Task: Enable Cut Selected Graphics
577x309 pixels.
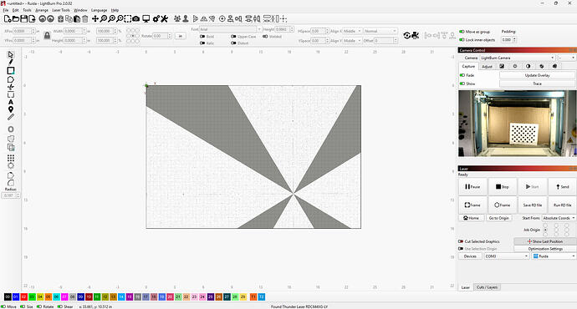Action: coord(461,241)
